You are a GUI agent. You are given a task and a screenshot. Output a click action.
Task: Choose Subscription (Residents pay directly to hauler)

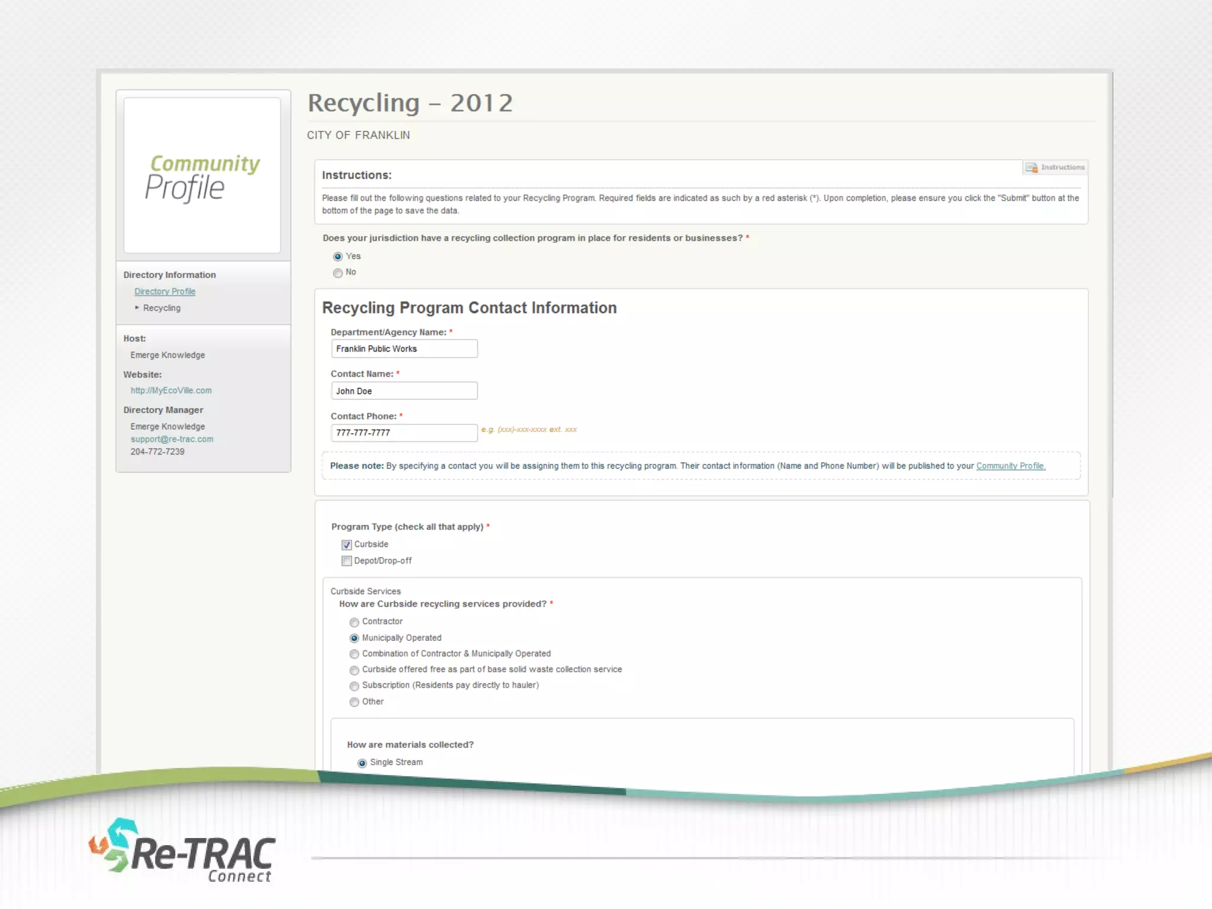pyautogui.click(x=354, y=686)
